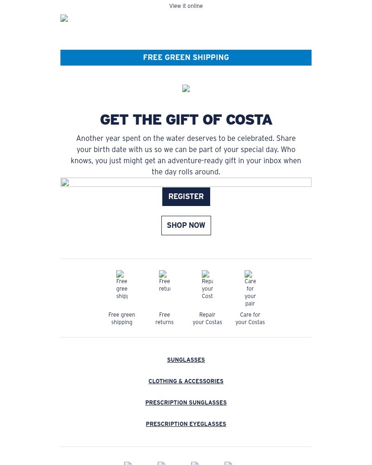Viewport: 372px width, 465px height.
Task: Open the last social icon in footer
Action: [x=228, y=463]
